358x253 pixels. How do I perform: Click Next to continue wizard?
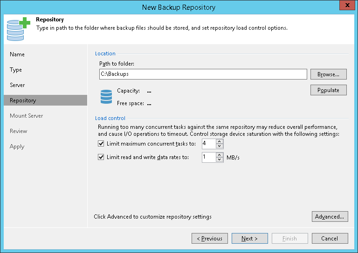pos(249,239)
